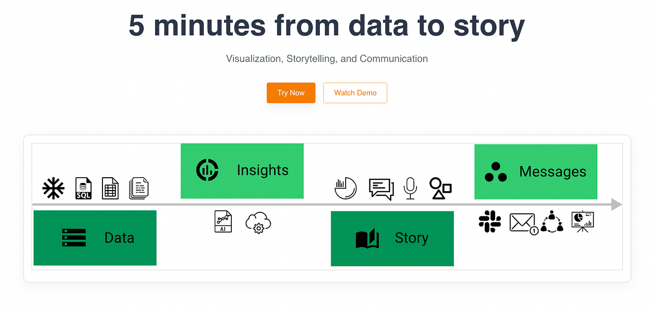Image resolution: width=655 pixels, height=310 pixels.
Task: Select the dark green Data box
Action: click(95, 238)
